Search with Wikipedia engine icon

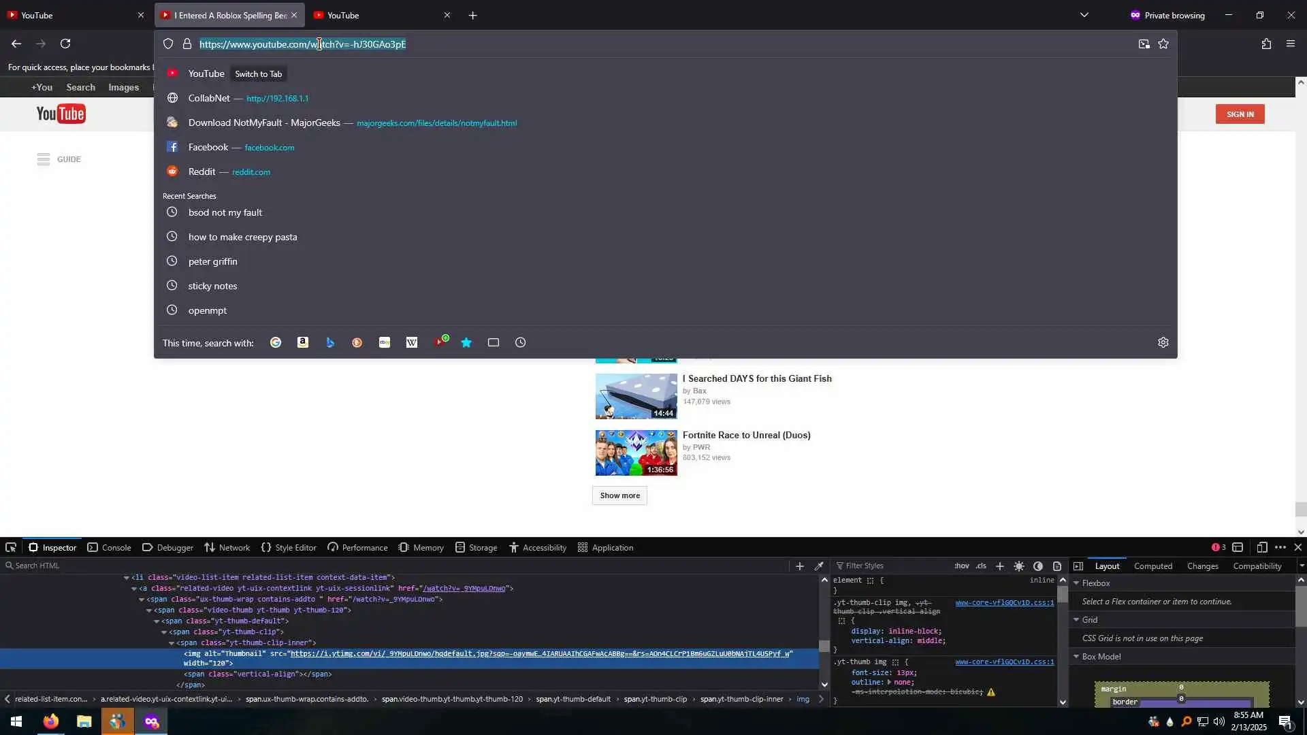412,343
